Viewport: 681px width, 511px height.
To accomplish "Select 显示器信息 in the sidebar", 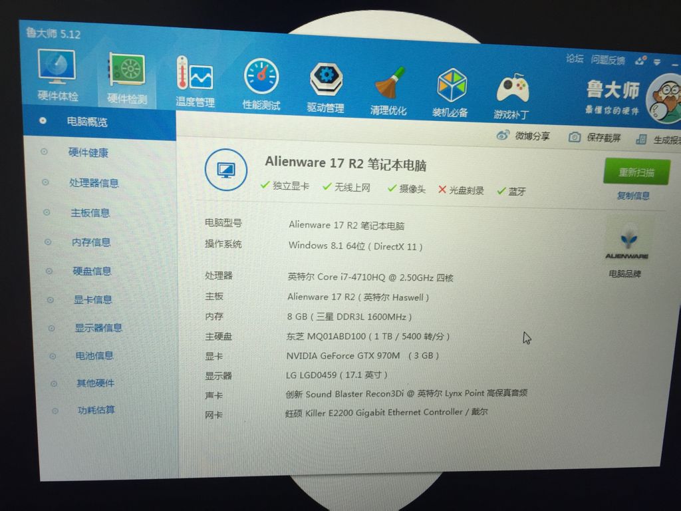I will [98, 327].
